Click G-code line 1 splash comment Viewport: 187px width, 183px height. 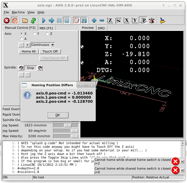pyautogui.click(x=68, y=143)
